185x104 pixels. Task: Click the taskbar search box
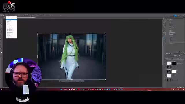[66, 90]
